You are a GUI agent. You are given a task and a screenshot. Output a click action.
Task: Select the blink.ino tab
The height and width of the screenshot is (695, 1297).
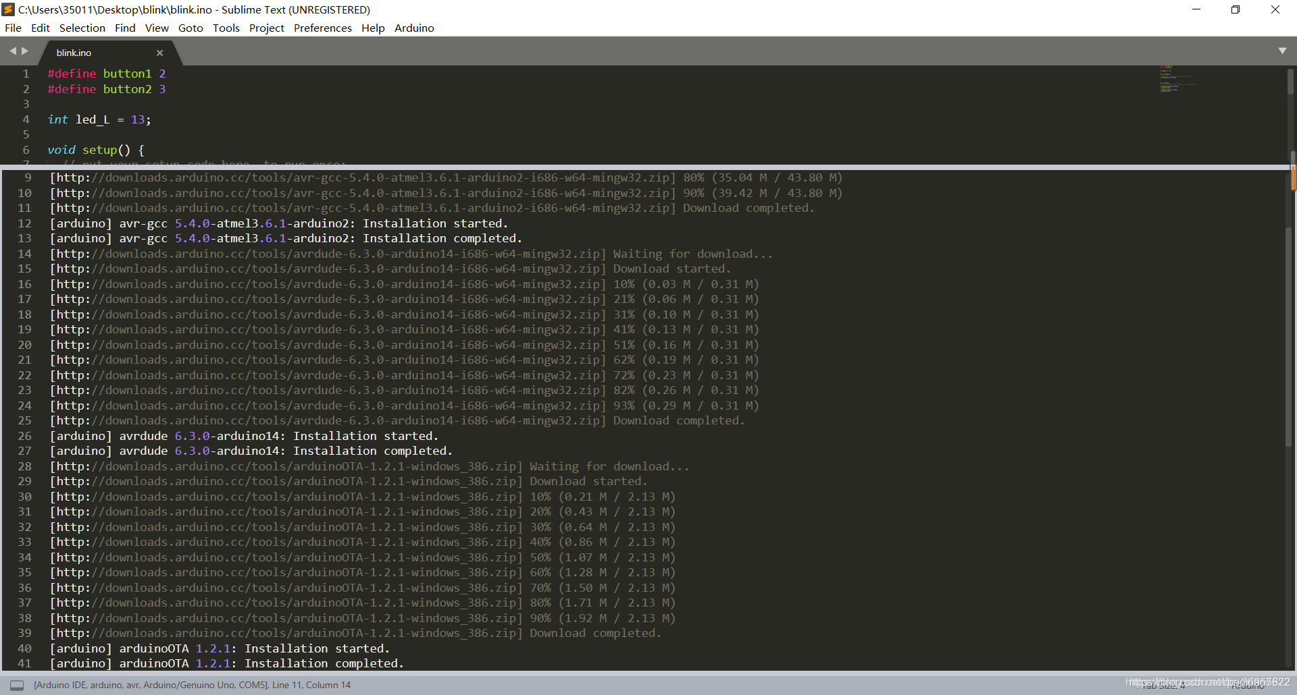coord(88,53)
